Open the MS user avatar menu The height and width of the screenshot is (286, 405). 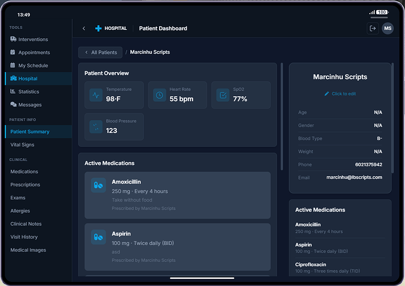(387, 28)
